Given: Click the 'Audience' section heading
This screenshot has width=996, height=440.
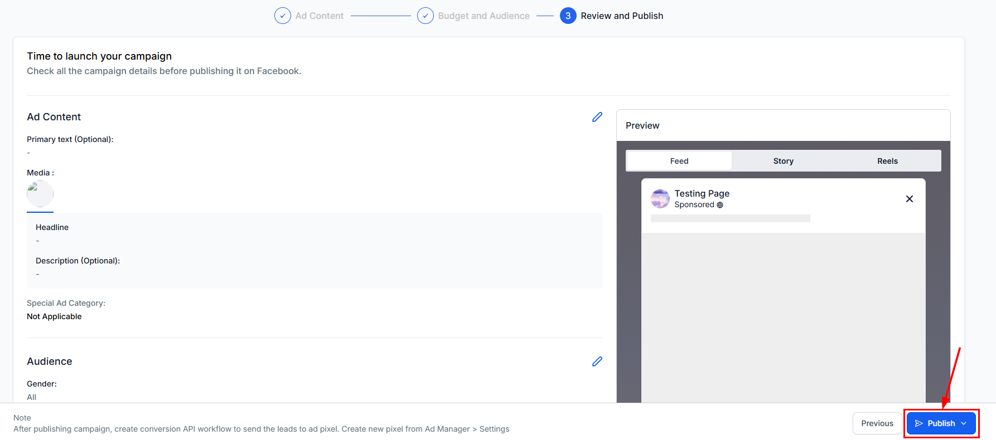Looking at the screenshot, I should coord(50,361).
